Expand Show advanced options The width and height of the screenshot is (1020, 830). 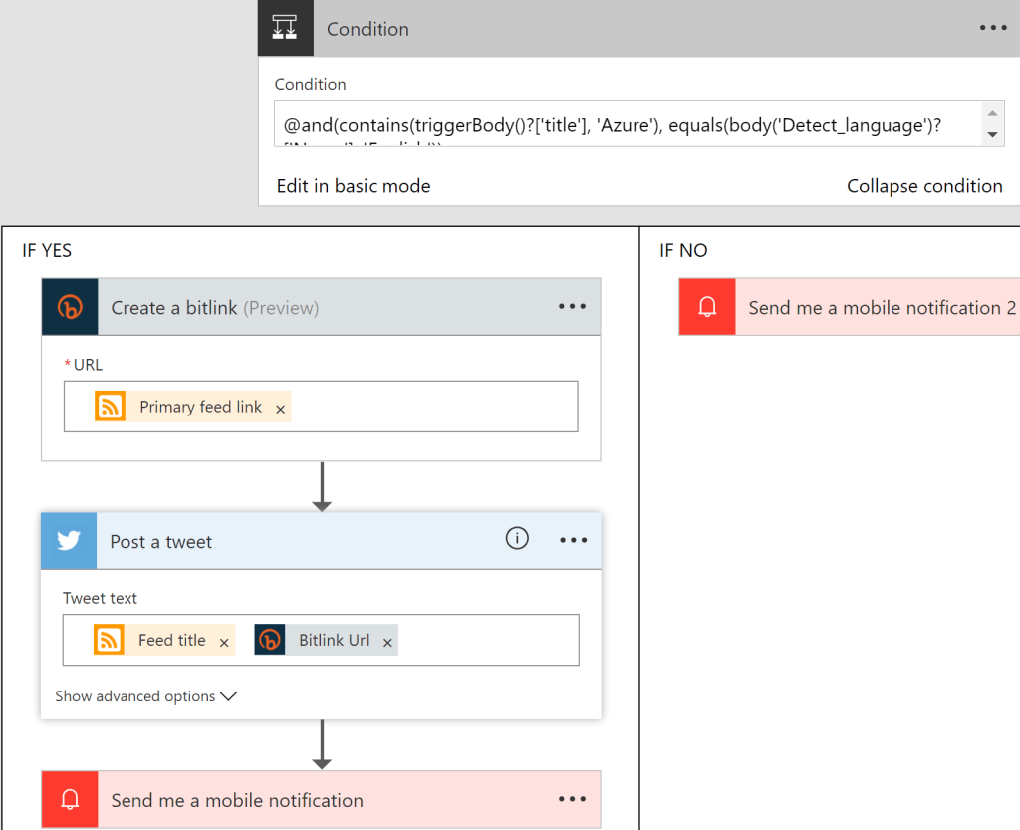pos(145,696)
